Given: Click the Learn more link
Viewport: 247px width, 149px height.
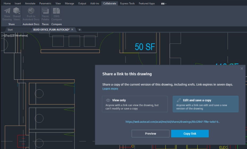Looking at the screenshot, I should tap(110, 89).
